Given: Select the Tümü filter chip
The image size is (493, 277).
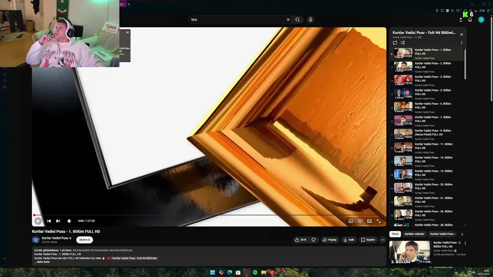Looking at the screenshot, I should click(x=395, y=234).
